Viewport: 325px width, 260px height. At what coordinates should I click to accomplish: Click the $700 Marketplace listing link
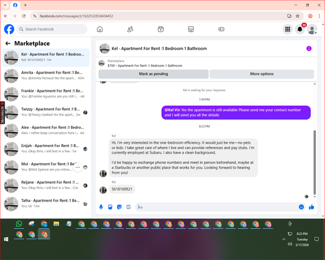pyautogui.click(x=145, y=66)
